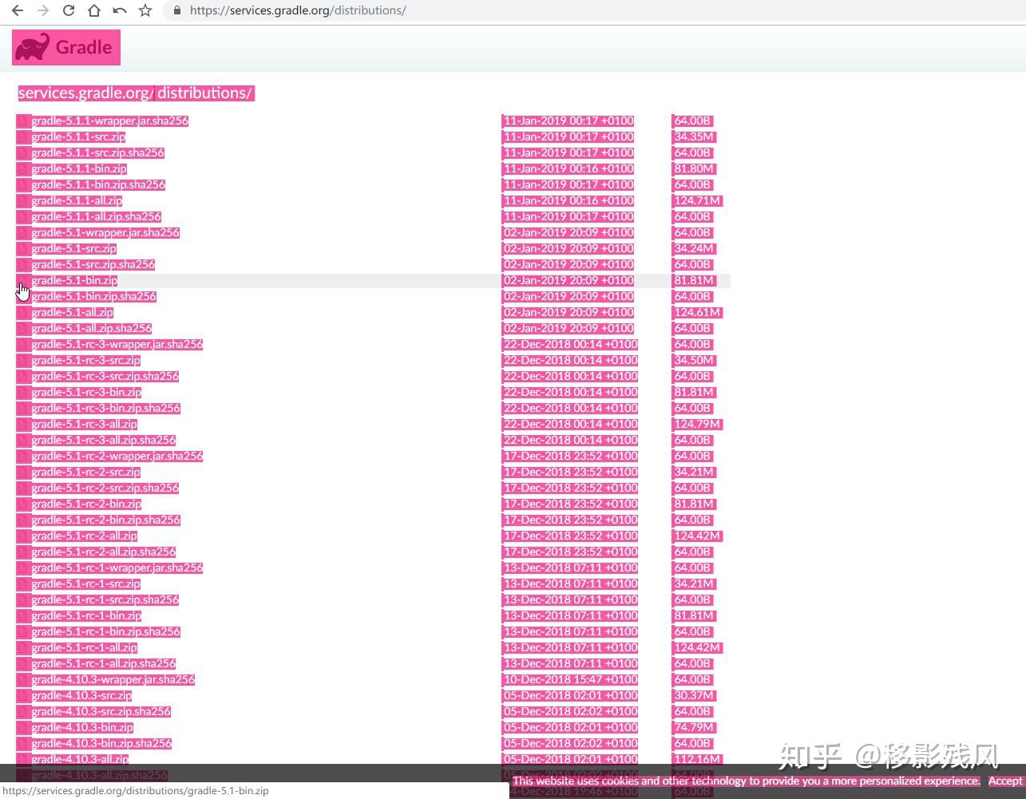Select the 124.61M size value

(x=697, y=313)
